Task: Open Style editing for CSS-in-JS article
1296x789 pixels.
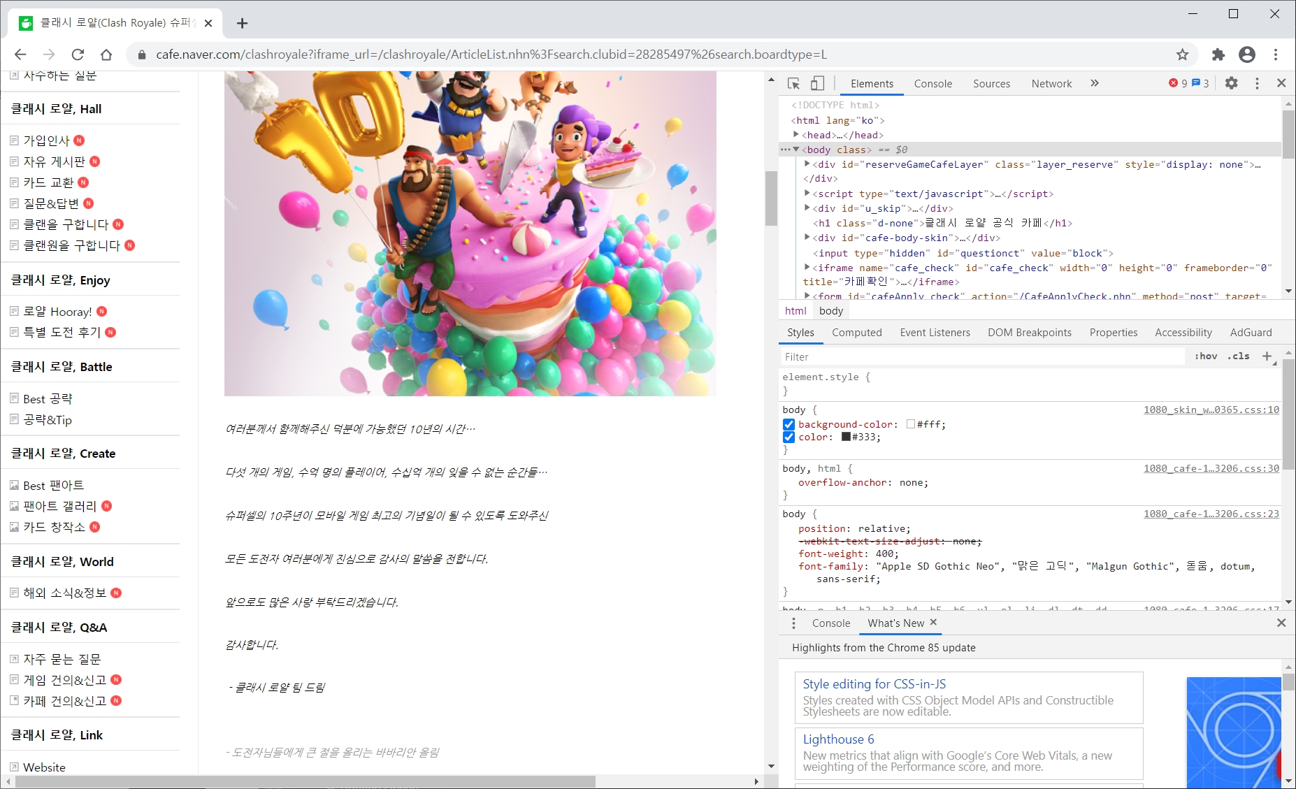Action: click(x=874, y=684)
